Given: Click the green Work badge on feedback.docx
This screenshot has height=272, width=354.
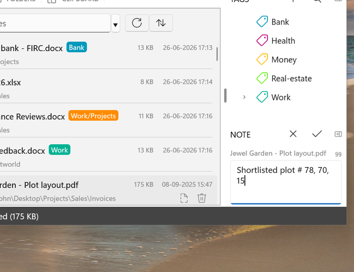Looking at the screenshot, I should pos(59,150).
